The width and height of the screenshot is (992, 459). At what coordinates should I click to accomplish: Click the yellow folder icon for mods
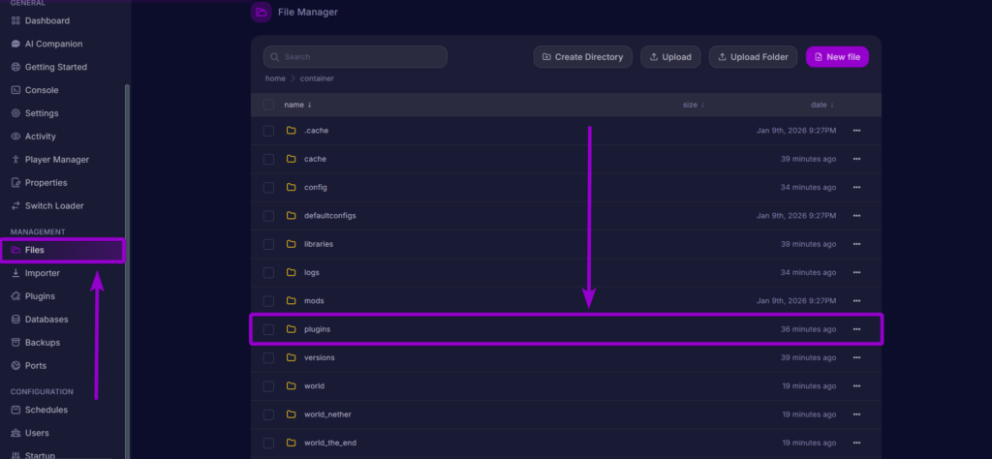(291, 301)
